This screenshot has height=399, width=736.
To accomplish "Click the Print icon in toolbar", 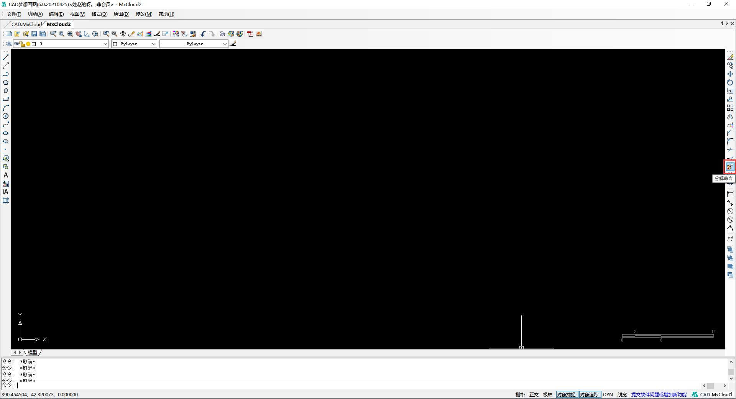I will [222, 34].
